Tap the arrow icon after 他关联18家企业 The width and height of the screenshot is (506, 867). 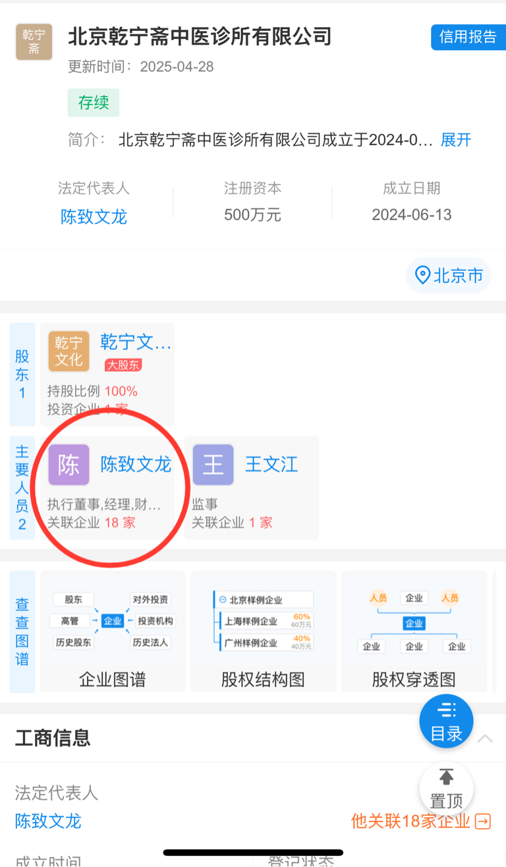point(483,821)
